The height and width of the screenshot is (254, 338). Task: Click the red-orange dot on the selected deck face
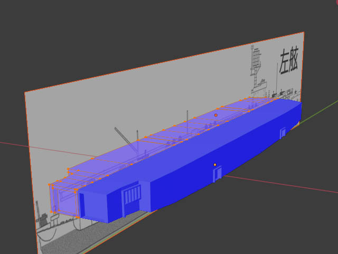tap(216, 115)
